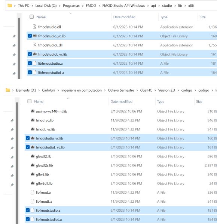Uncheck libfmodstudioL.a in the x86 folder
This screenshot has width=217, height=224.
(30, 72)
